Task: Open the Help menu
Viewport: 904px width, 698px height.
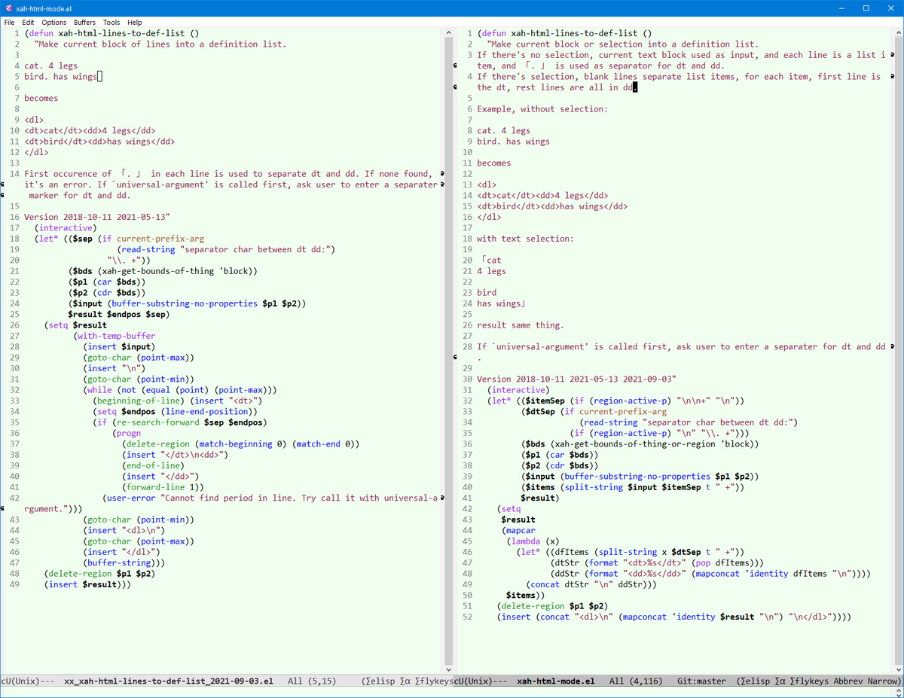Action: [135, 23]
